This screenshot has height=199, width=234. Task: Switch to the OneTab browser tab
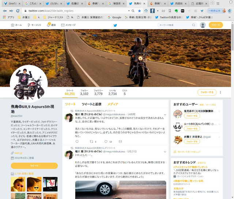pos(12,3)
